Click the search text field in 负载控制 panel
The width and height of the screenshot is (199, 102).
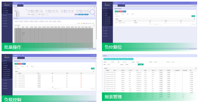pyautogui.click(x=52, y=69)
